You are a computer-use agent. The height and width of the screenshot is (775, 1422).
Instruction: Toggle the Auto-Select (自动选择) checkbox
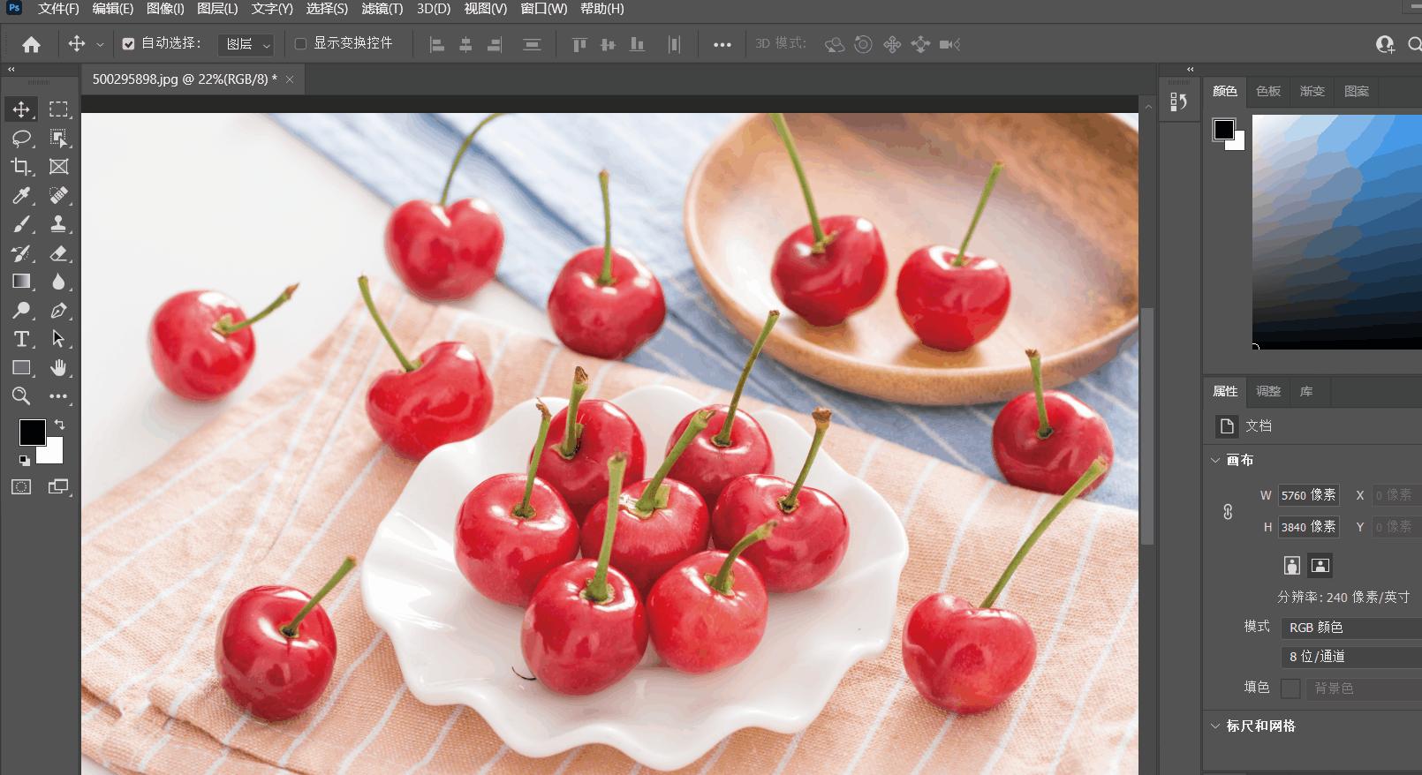click(128, 43)
